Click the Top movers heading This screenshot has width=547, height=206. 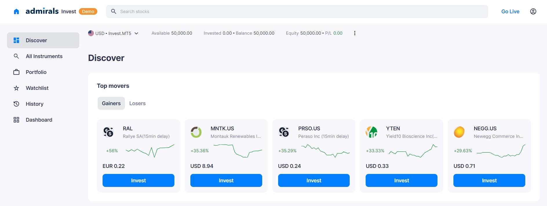[113, 86]
